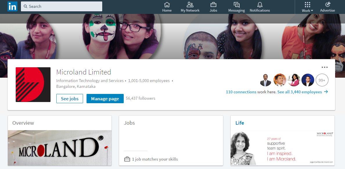Click the See jobs button
The image size is (345, 169).
coord(69,99)
